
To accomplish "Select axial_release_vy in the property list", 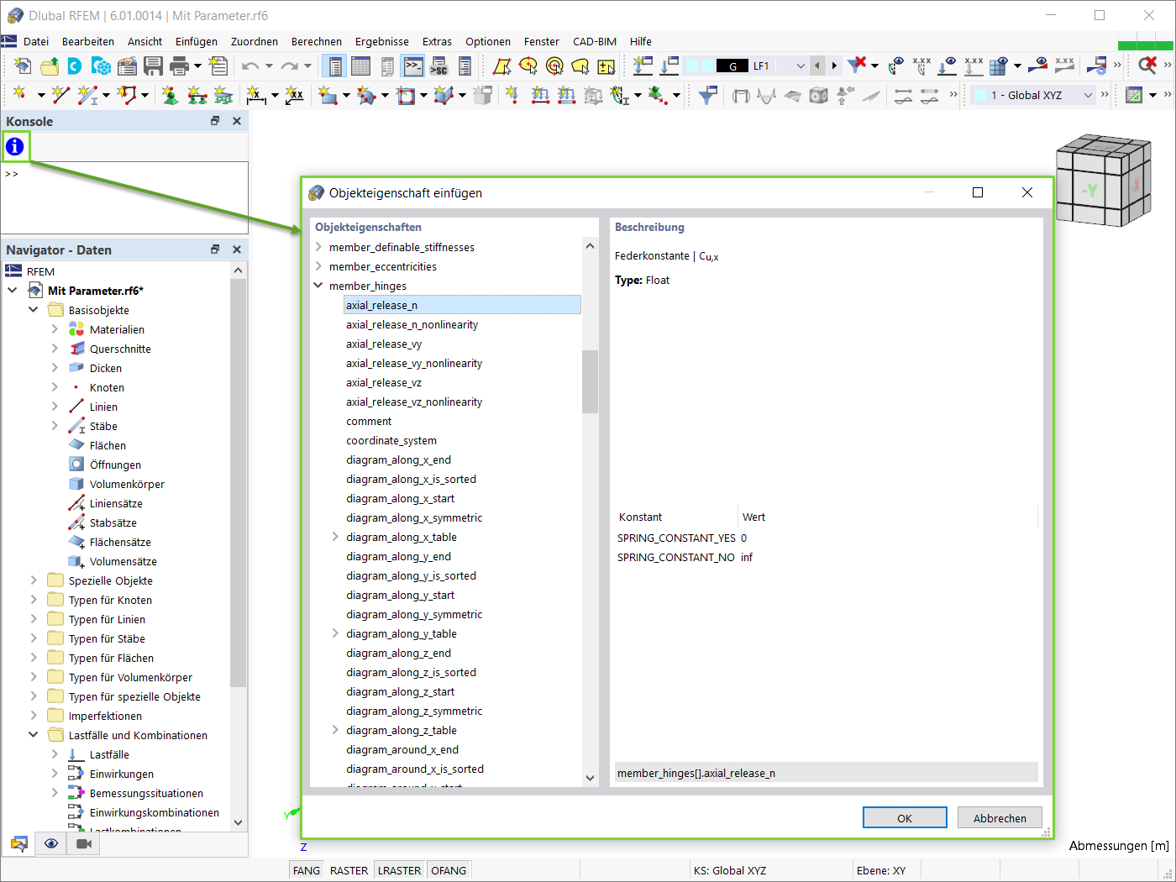I will click(384, 344).
